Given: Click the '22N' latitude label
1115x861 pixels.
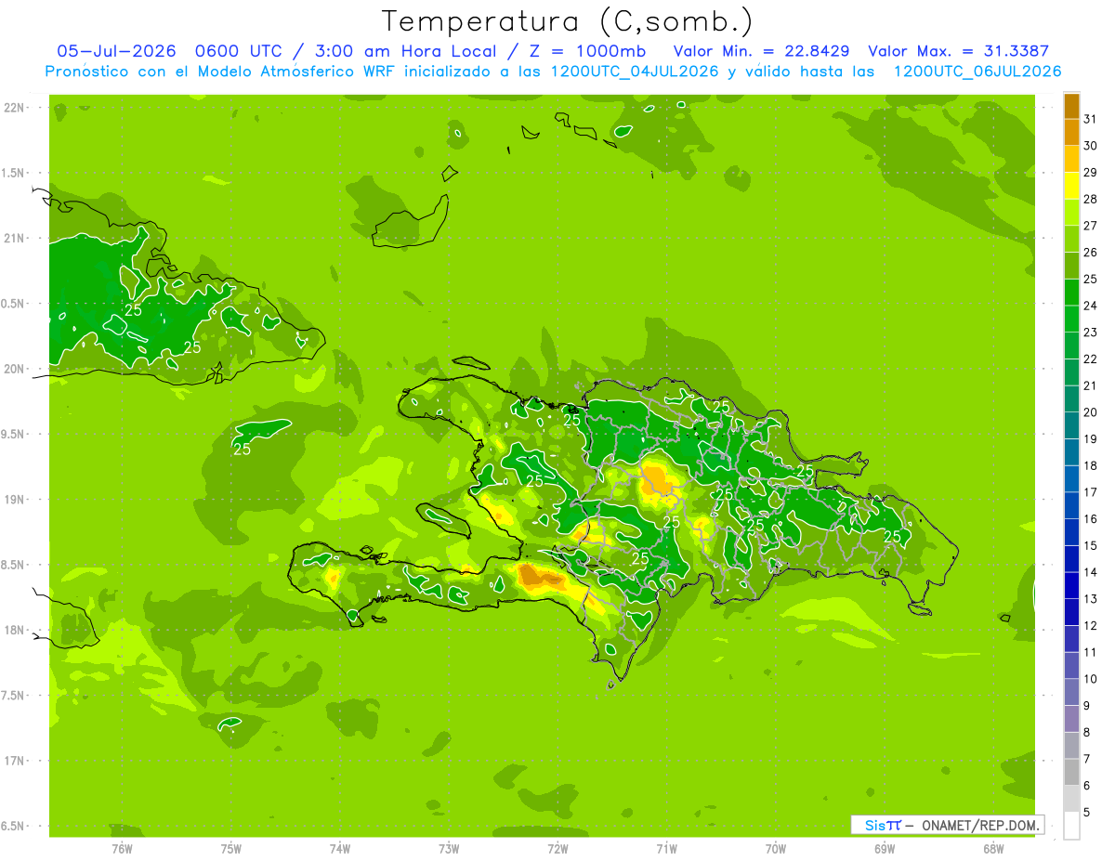Looking at the screenshot, I should [x=14, y=108].
